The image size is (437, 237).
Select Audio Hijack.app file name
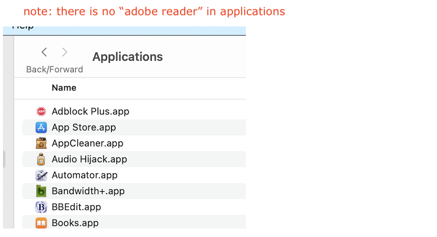90,159
